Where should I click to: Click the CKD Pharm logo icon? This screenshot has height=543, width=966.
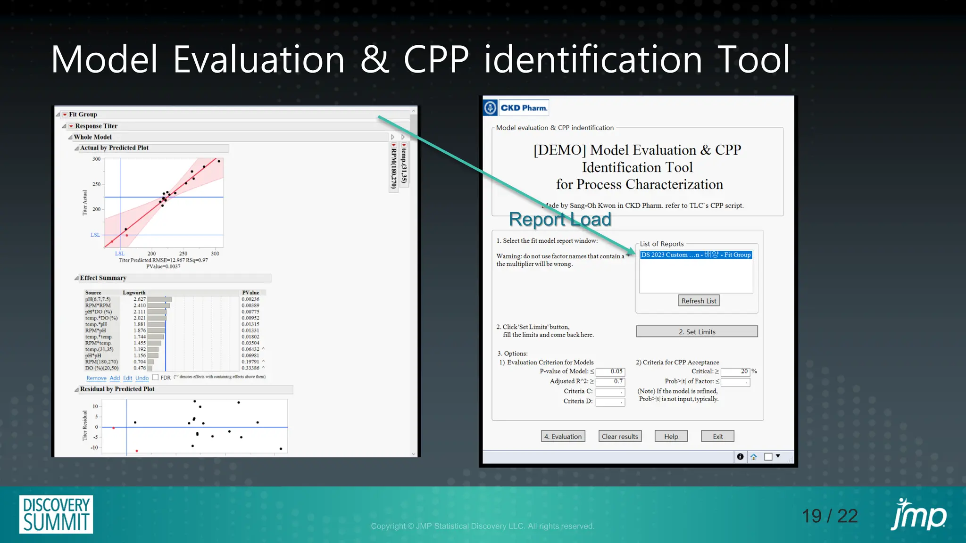click(x=491, y=108)
